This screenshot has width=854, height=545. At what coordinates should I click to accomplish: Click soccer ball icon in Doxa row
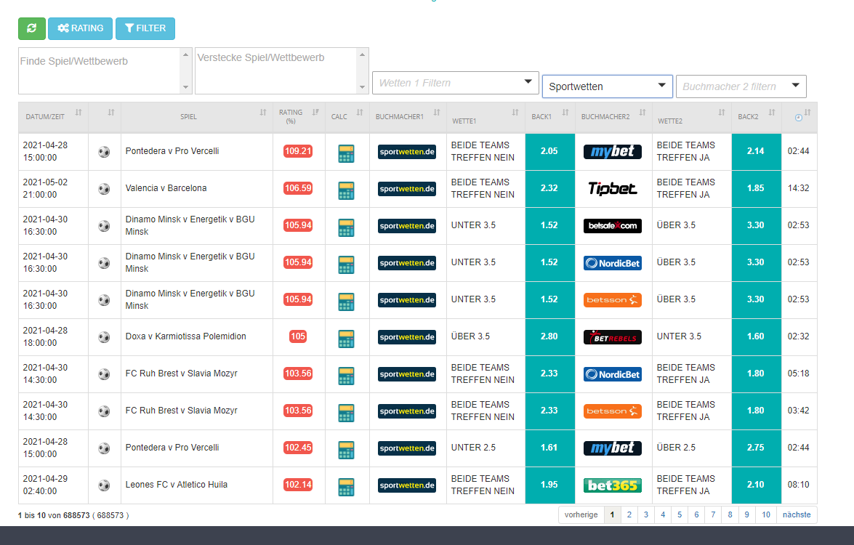104,337
